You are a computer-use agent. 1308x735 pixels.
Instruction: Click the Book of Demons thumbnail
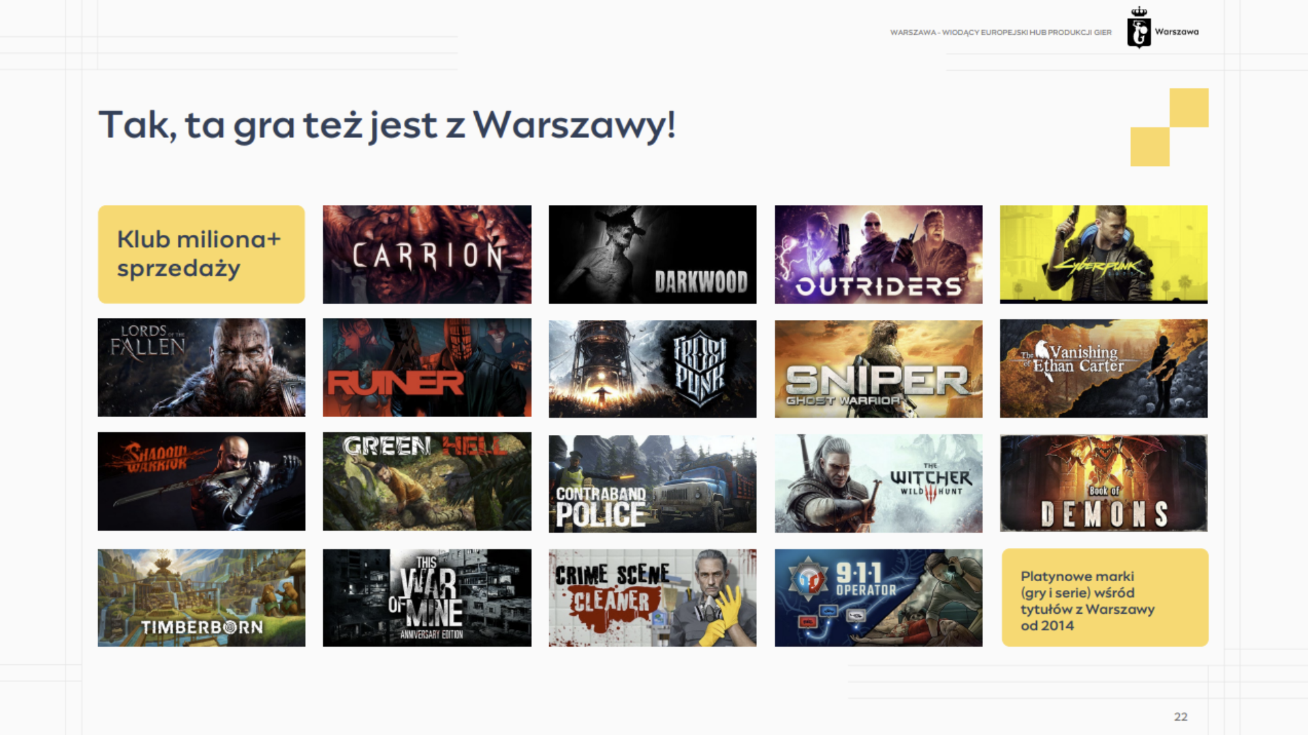pyautogui.click(x=1103, y=483)
